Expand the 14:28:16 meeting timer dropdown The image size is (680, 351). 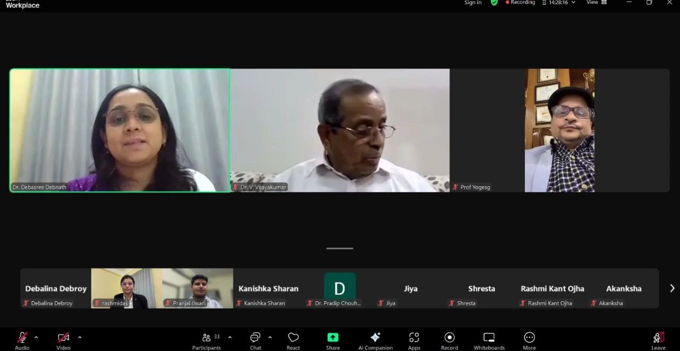click(x=559, y=3)
